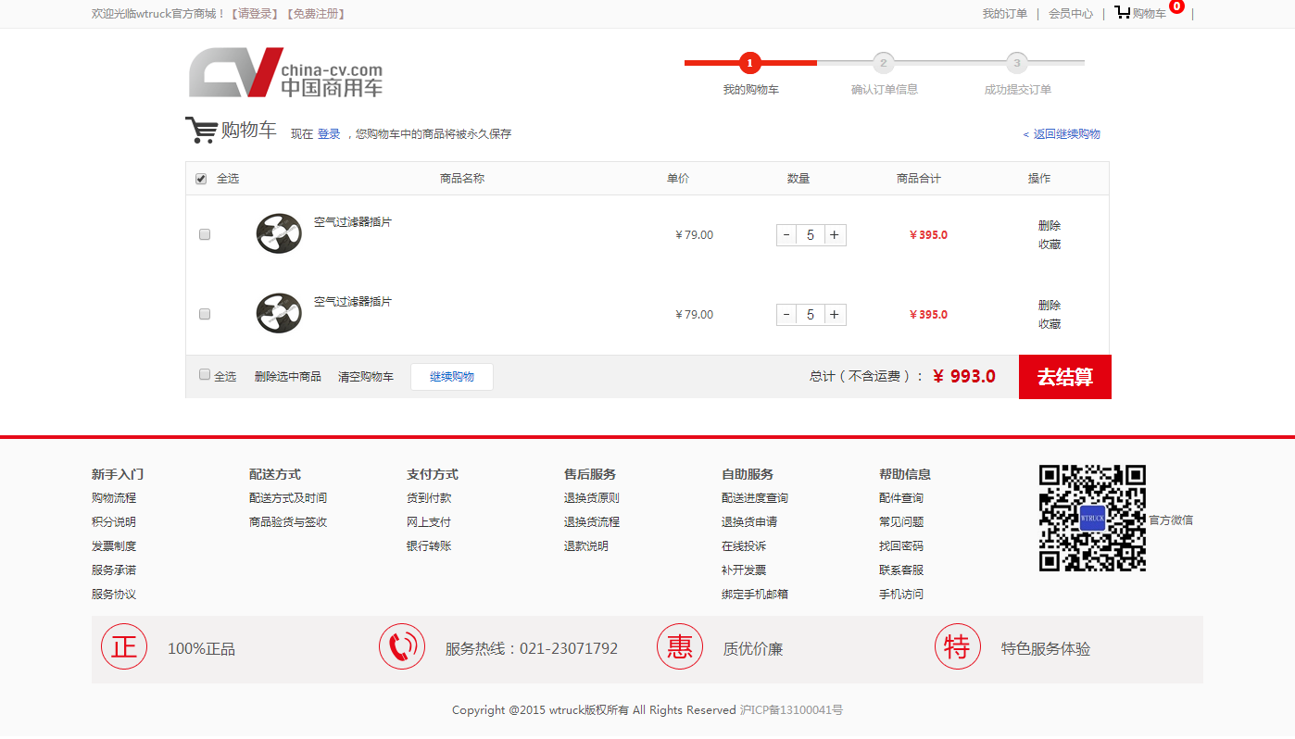Click the china-cv.com site logo
The image size is (1295, 739).
[x=285, y=72]
